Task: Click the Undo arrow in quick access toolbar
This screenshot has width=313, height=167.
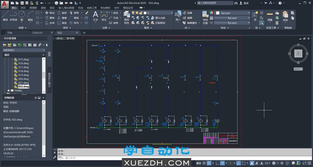Action: 42,3
